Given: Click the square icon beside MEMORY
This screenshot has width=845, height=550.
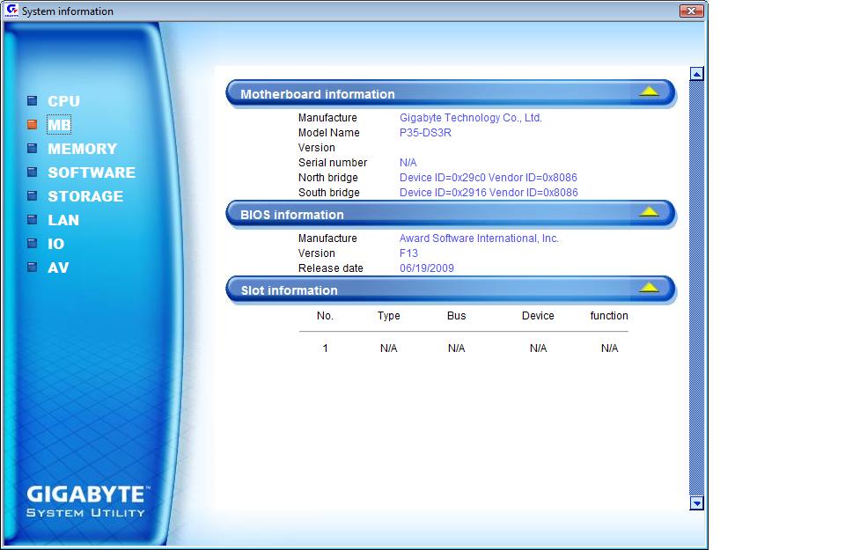Looking at the screenshot, I should pos(33,149).
